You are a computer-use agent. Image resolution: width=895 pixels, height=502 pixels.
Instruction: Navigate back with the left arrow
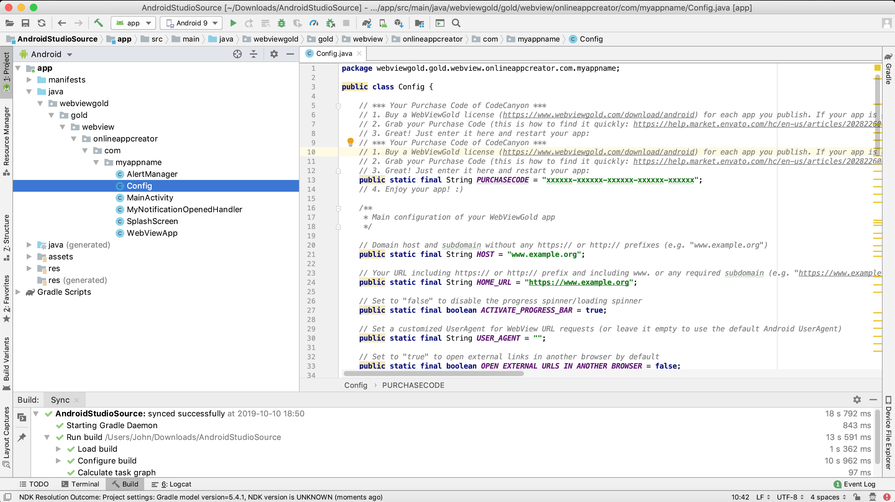tap(62, 23)
